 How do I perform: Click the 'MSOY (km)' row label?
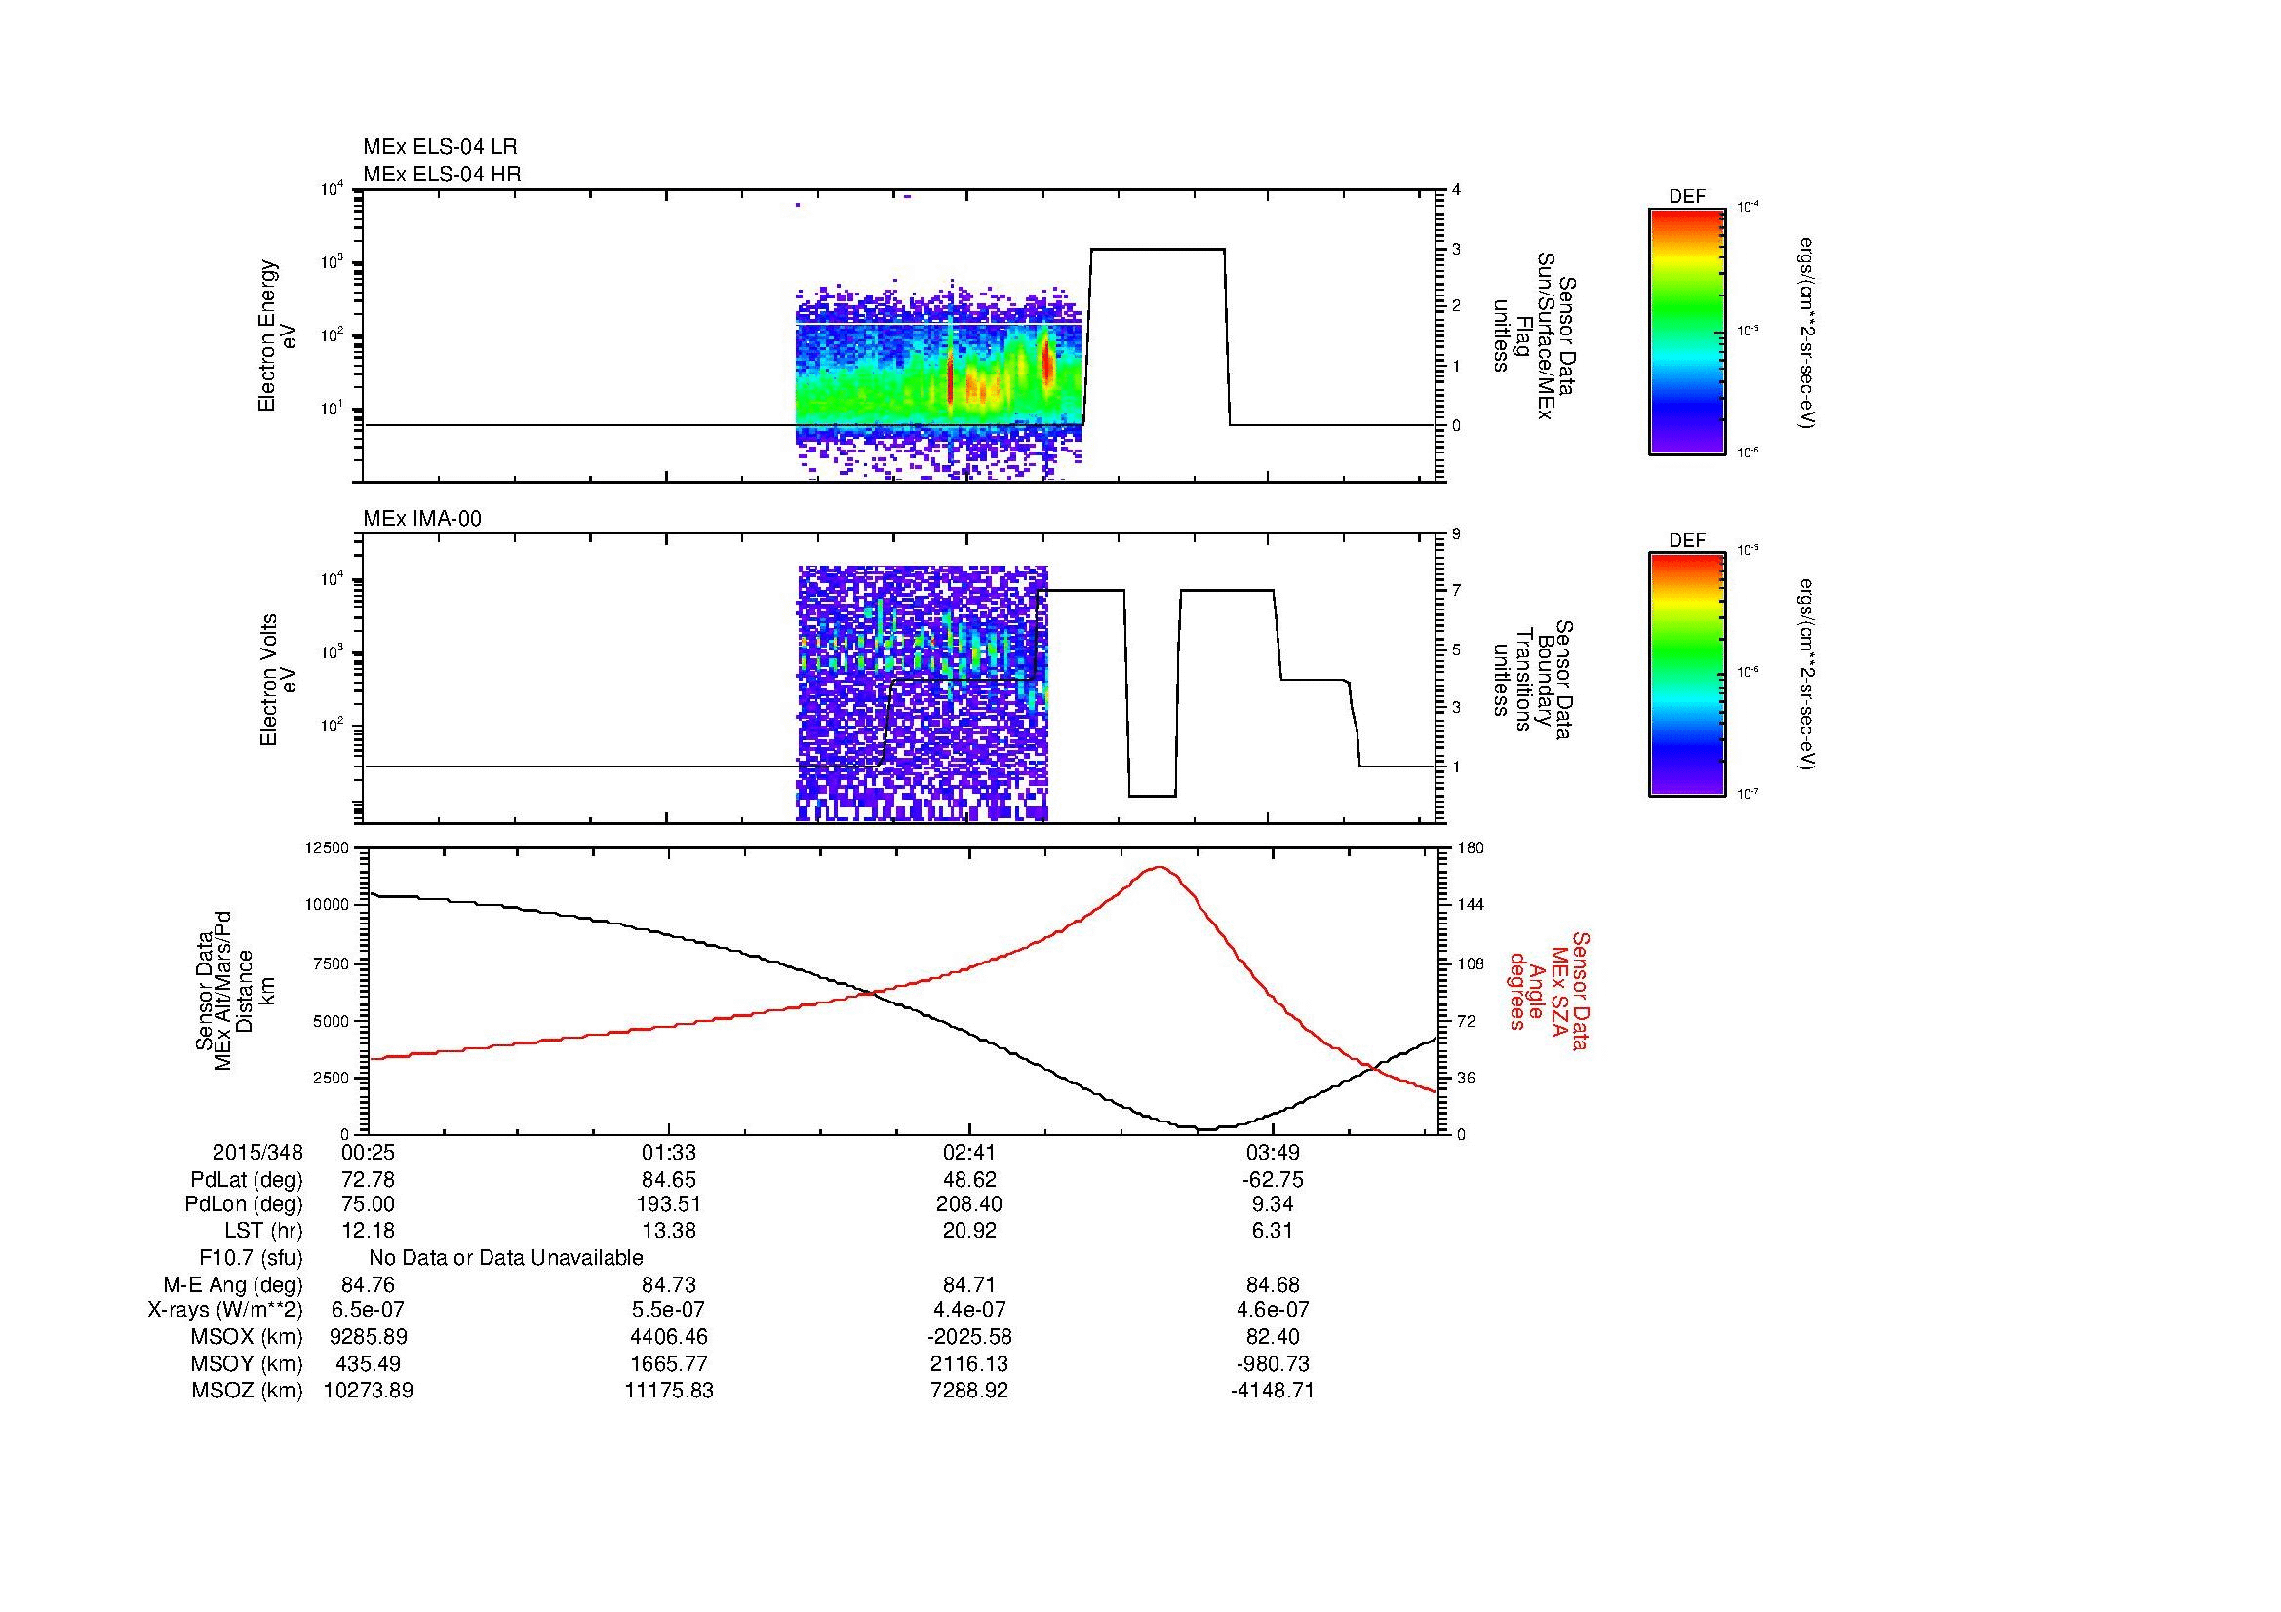click(x=247, y=1363)
